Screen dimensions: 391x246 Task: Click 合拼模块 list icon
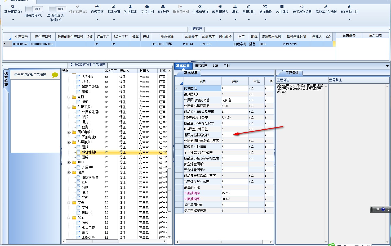pyautogui.click(x=282, y=6)
